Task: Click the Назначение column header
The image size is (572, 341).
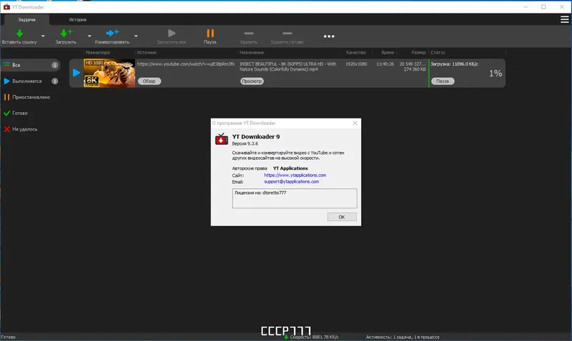Action: (x=252, y=53)
